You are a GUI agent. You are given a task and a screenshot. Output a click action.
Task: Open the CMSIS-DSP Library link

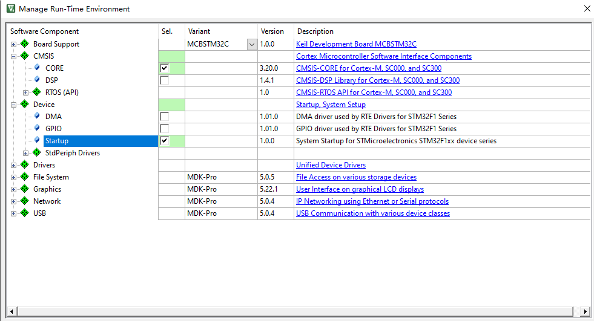[378, 80]
